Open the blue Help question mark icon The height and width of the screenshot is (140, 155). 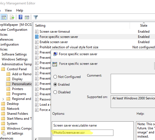tap(20, 17)
